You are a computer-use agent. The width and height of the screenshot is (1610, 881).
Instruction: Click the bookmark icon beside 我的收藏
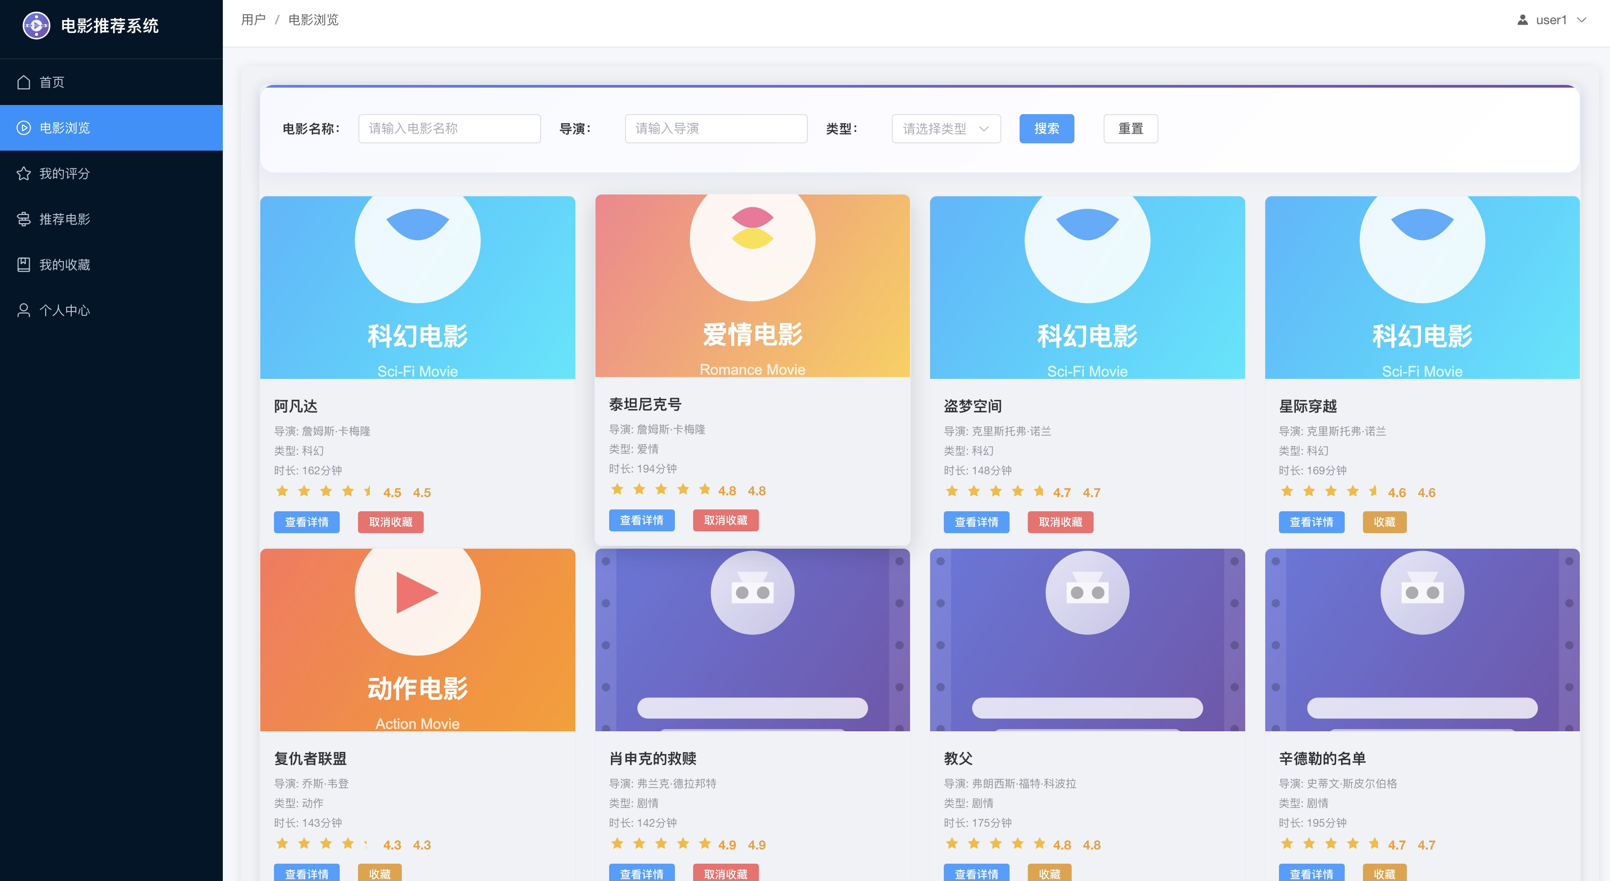click(x=24, y=265)
